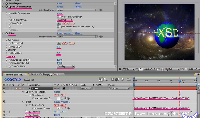Toggle the Field Of View stopwatch
The image size is (200, 118).
click(x=10, y=13)
